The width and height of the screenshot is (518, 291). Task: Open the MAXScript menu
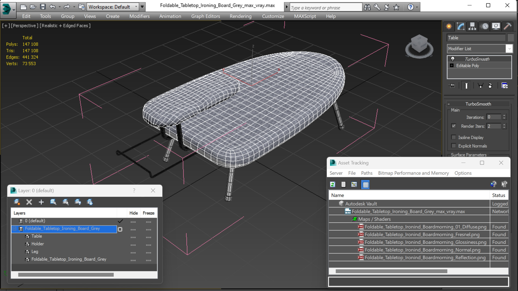(x=305, y=16)
